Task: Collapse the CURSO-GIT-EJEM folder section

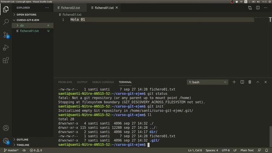Action: pos(33,20)
